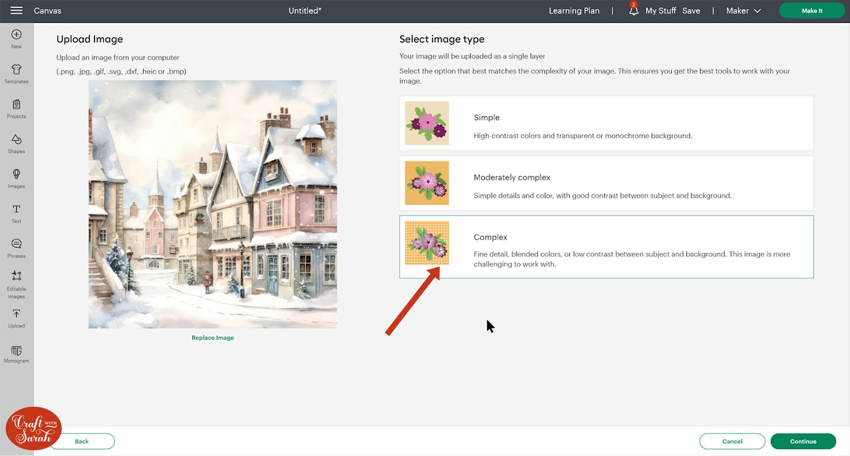Open Templates from the sidebar
Viewport: 850px width, 456px height.
pyautogui.click(x=16, y=70)
